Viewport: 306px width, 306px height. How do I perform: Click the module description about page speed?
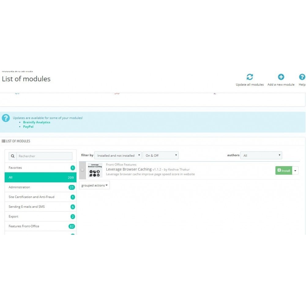[x=151, y=174]
